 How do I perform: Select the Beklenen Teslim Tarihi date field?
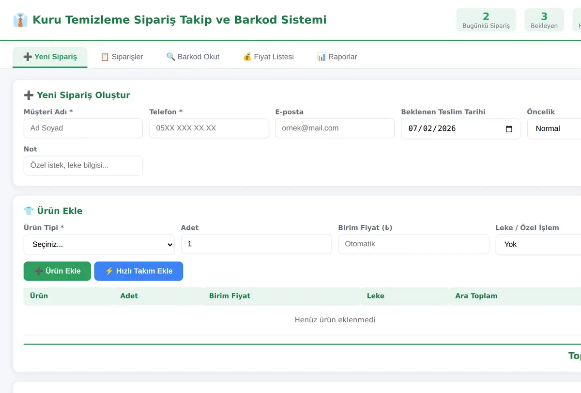(461, 129)
